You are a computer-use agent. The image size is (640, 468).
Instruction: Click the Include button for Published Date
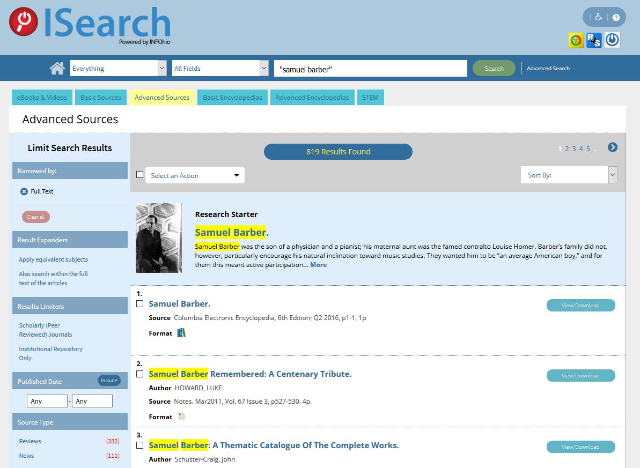pyautogui.click(x=109, y=381)
